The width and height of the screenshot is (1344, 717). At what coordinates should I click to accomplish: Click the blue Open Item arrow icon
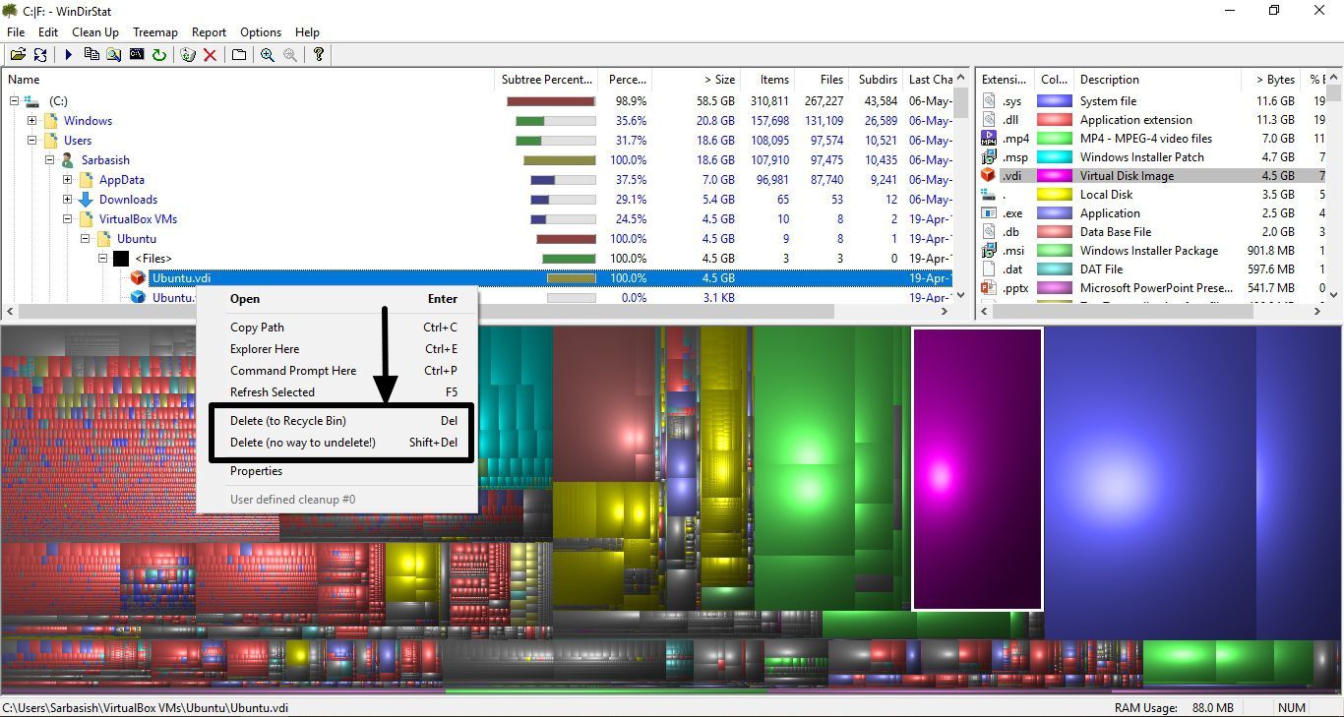click(69, 55)
